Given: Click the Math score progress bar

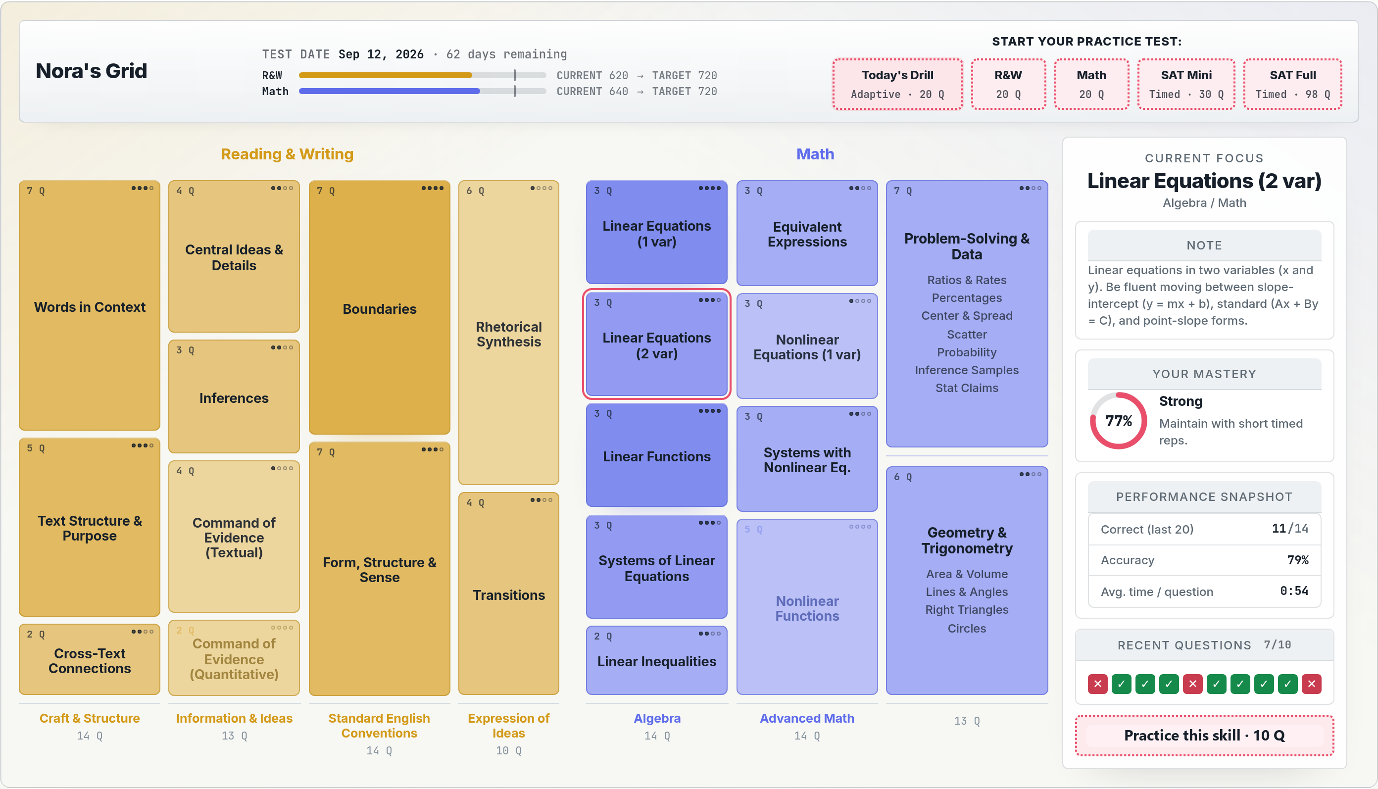Looking at the screenshot, I should [422, 91].
